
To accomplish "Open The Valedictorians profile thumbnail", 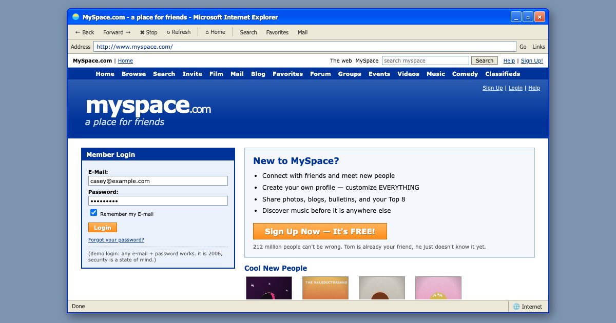I will coord(325,288).
